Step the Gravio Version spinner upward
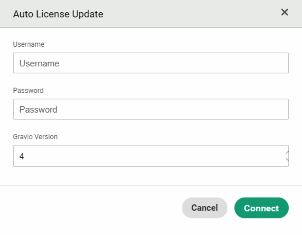The height and width of the screenshot is (235, 302). (287, 153)
